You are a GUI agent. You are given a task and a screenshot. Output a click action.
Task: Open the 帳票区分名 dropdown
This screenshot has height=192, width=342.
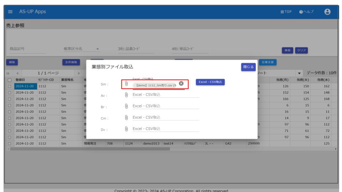coord(97,50)
